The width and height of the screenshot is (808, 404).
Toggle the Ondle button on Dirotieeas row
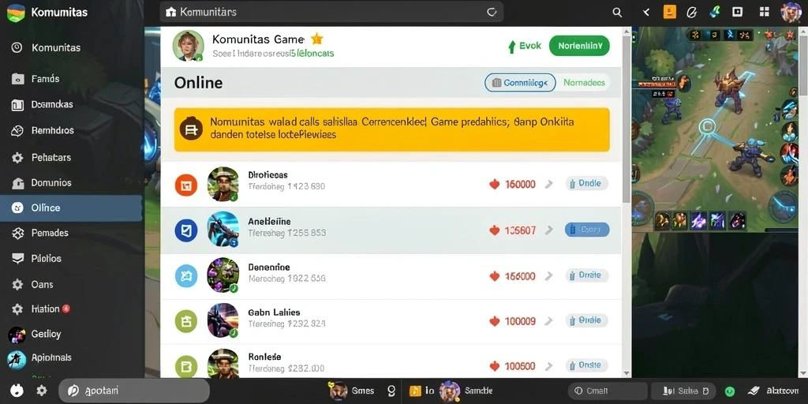point(587,183)
